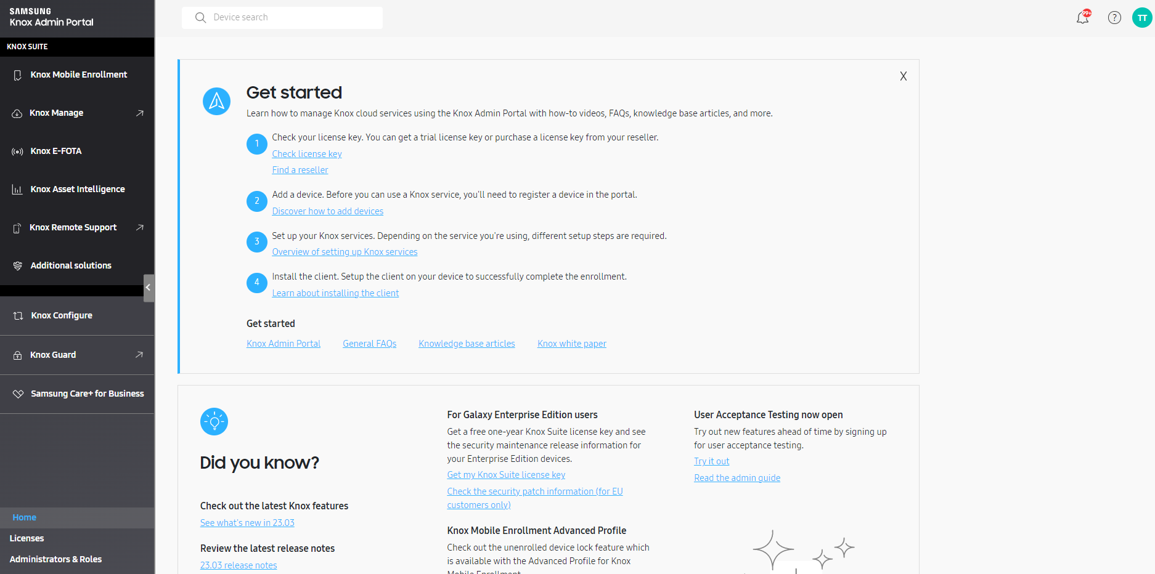This screenshot has width=1155, height=574.
Task: Open Read the admin guide link
Action: pyautogui.click(x=737, y=478)
